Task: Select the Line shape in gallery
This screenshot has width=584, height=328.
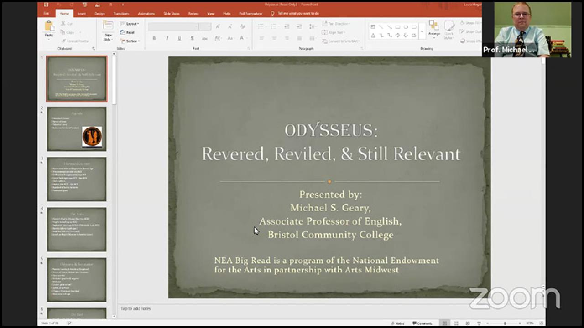Action: [x=381, y=27]
